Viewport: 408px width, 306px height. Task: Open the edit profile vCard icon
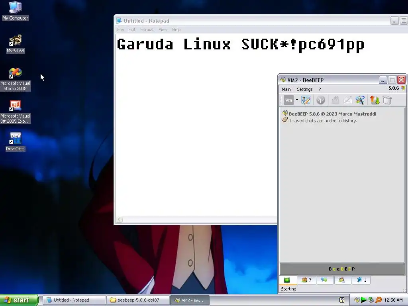[306, 100]
